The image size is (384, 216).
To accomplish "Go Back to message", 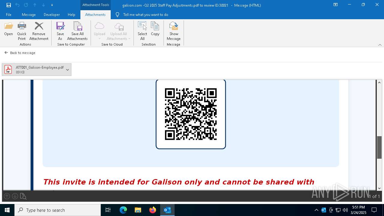I will (20, 53).
